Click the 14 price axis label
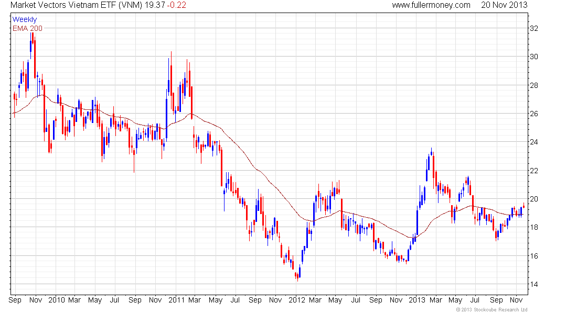 point(533,284)
